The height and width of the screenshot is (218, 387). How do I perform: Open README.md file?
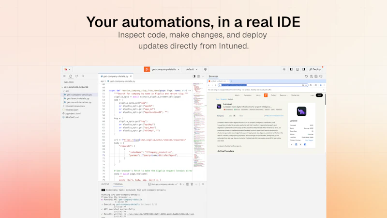tap(72, 117)
